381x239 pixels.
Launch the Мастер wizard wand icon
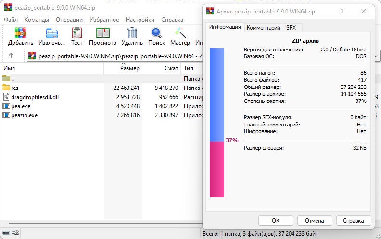[x=180, y=33]
